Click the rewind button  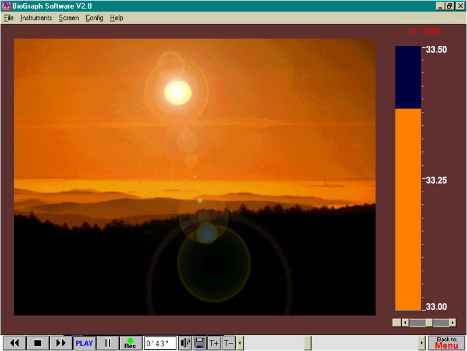[15, 343]
